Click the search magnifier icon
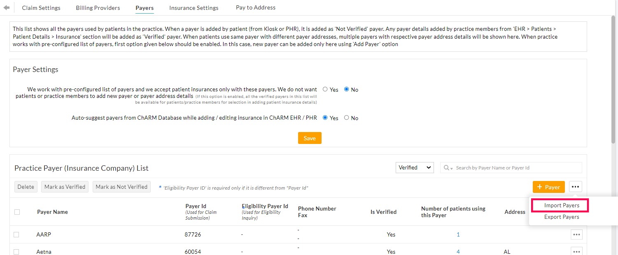 [447, 167]
